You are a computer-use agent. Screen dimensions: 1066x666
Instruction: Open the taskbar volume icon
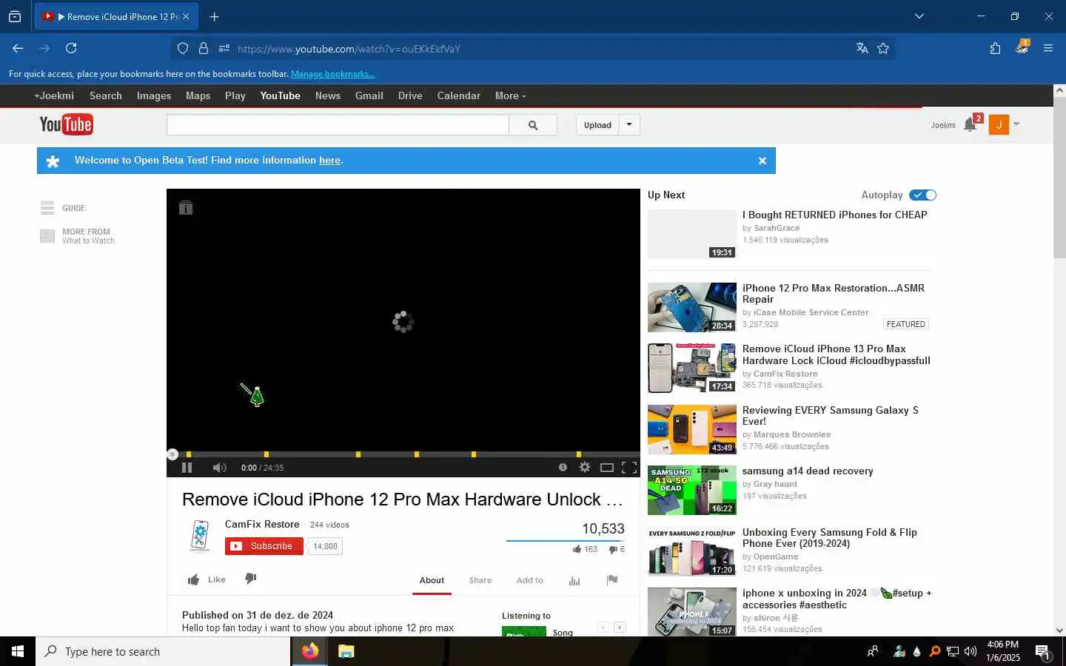pyautogui.click(x=971, y=652)
